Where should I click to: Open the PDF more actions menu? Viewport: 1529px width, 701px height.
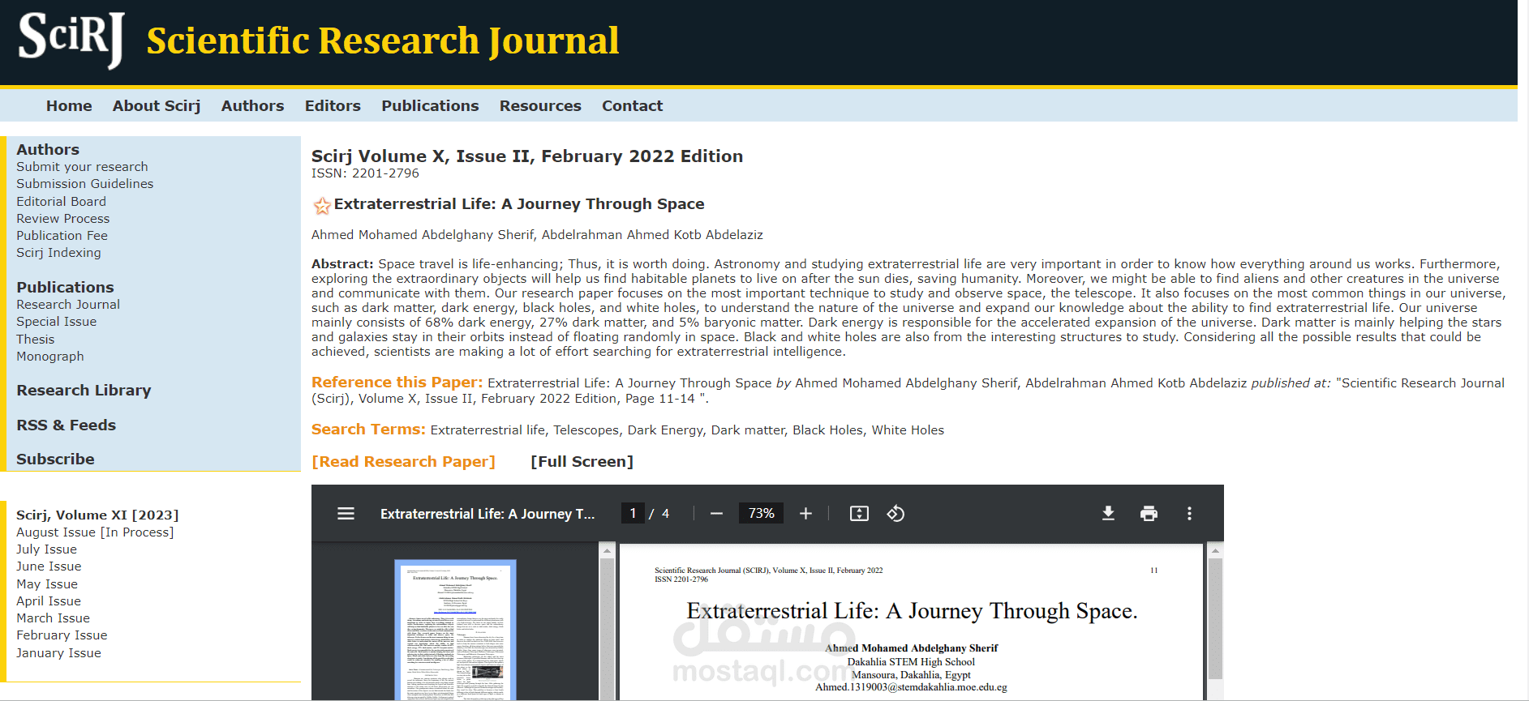[x=1189, y=514]
